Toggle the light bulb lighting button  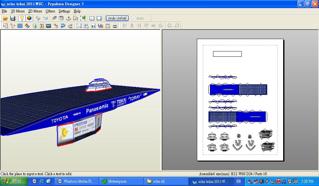[x=22, y=18]
